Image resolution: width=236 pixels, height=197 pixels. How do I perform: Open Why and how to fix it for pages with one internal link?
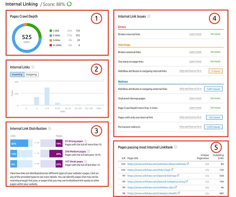point(190,117)
